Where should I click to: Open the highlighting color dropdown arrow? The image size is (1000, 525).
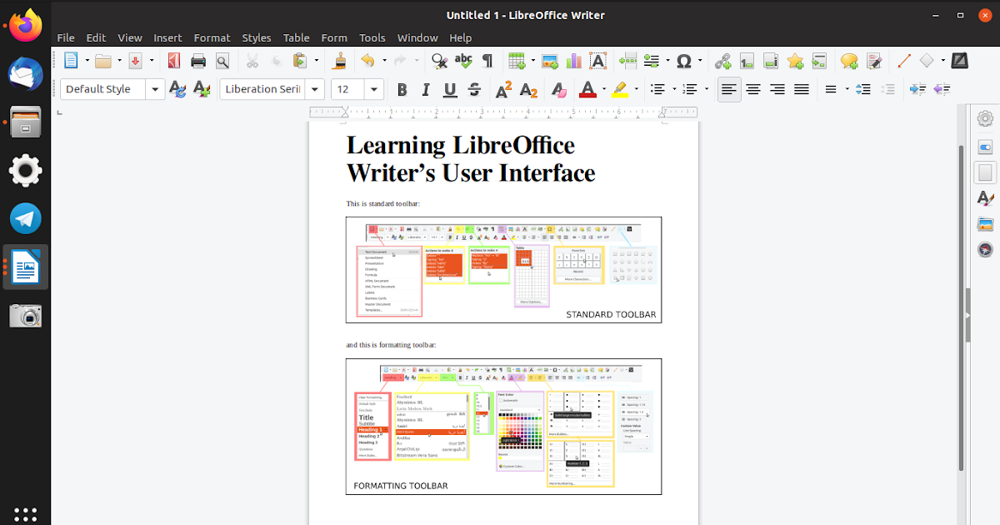pos(637,89)
